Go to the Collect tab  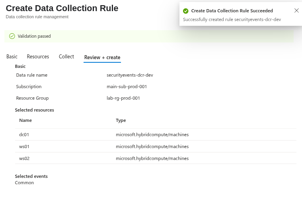click(x=66, y=56)
